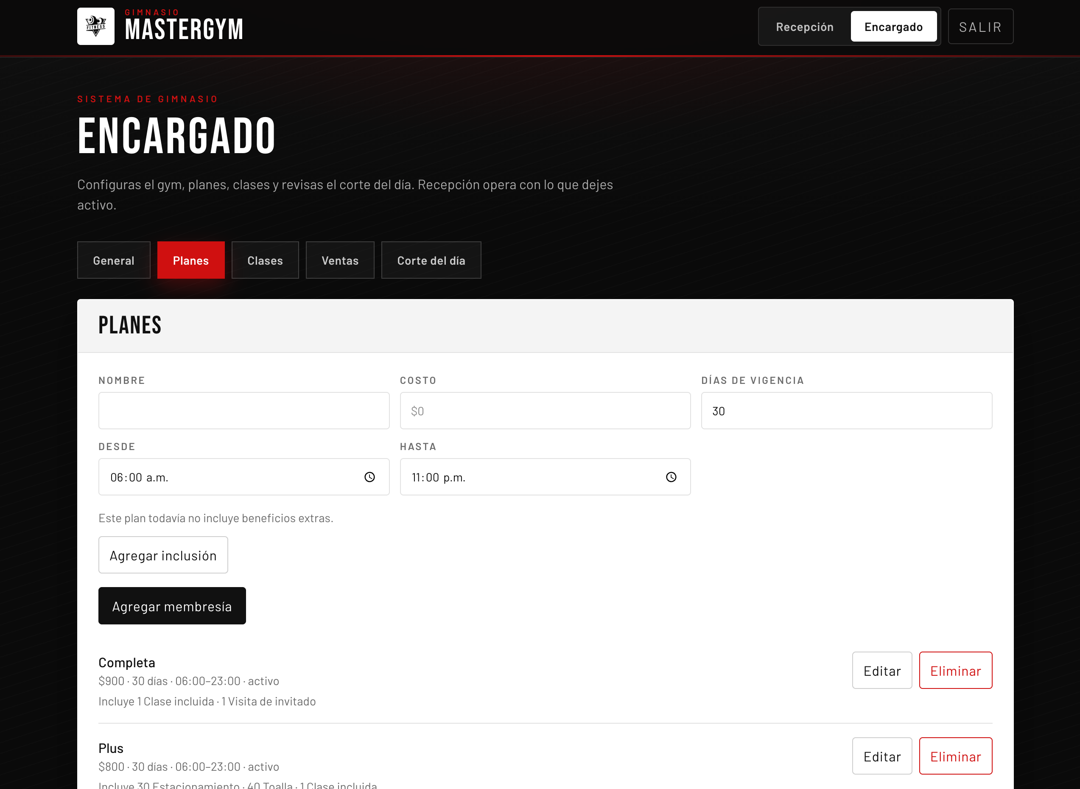Delete the Completa plan
Viewport: 1080px width, 789px height.
click(955, 671)
